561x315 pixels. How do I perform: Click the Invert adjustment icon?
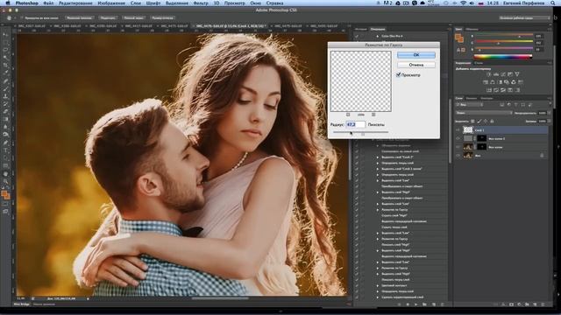pos(489,90)
